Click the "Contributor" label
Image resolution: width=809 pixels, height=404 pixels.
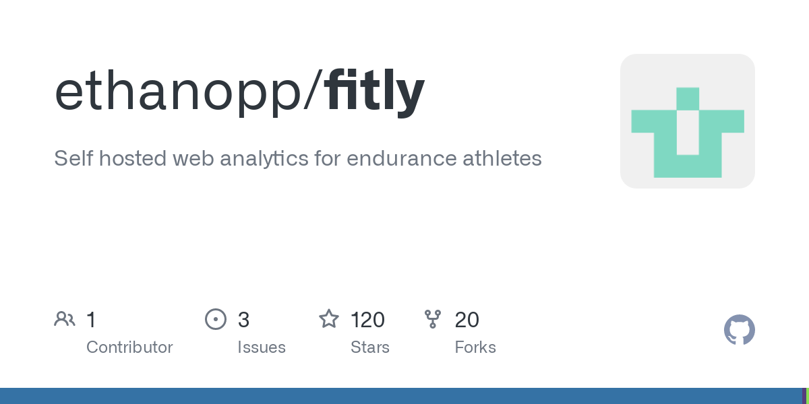129,347
